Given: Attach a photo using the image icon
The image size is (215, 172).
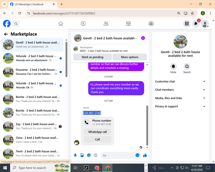Looking at the screenshot, I should (82, 155).
